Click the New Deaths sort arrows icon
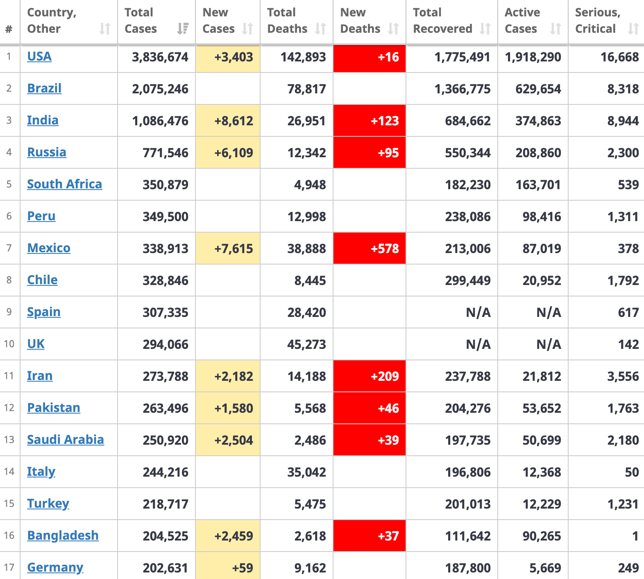The width and height of the screenshot is (644, 579). 393,29
